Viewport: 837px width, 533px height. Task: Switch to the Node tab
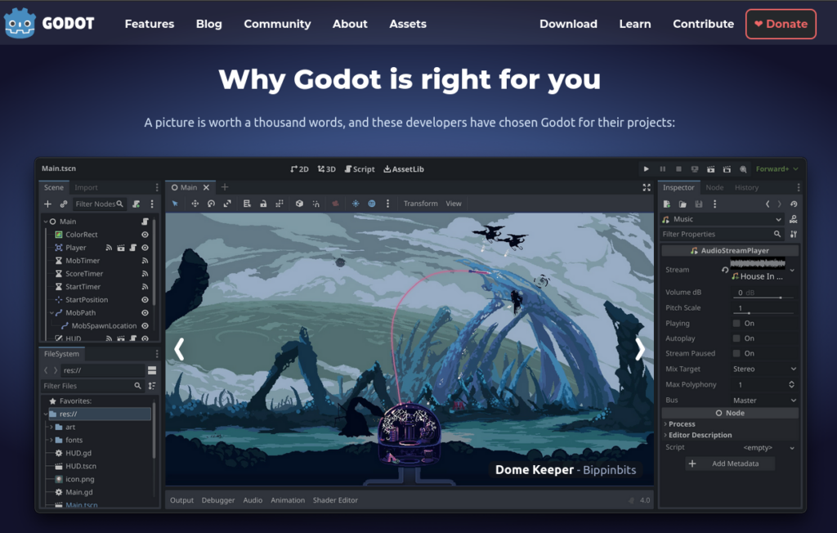pyautogui.click(x=714, y=187)
